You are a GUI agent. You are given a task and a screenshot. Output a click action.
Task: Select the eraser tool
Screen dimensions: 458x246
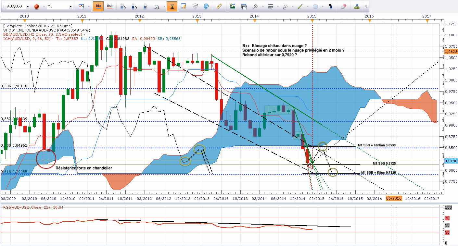pyautogui.click(x=344, y=6)
